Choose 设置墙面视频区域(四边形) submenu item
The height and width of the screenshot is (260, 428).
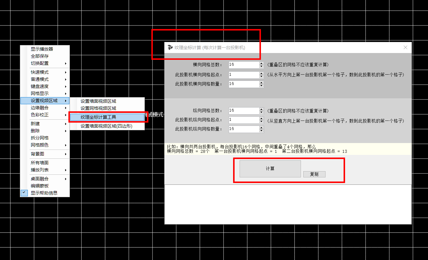coord(107,126)
